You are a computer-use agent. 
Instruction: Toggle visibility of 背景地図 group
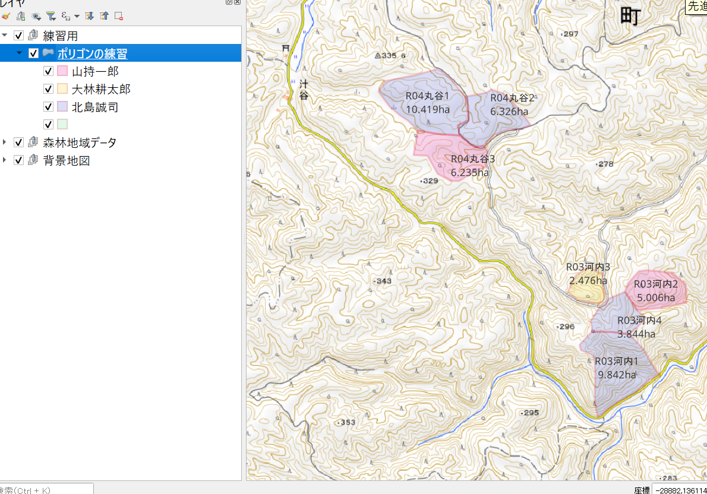(x=18, y=160)
